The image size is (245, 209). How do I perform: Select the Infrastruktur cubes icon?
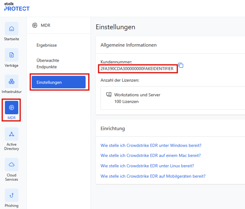[11, 81]
